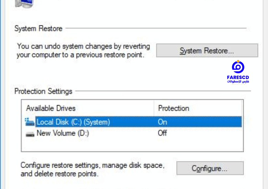Click the Protection Settings section heading
This screenshot has height=189, width=268.
pyautogui.click(x=43, y=91)
